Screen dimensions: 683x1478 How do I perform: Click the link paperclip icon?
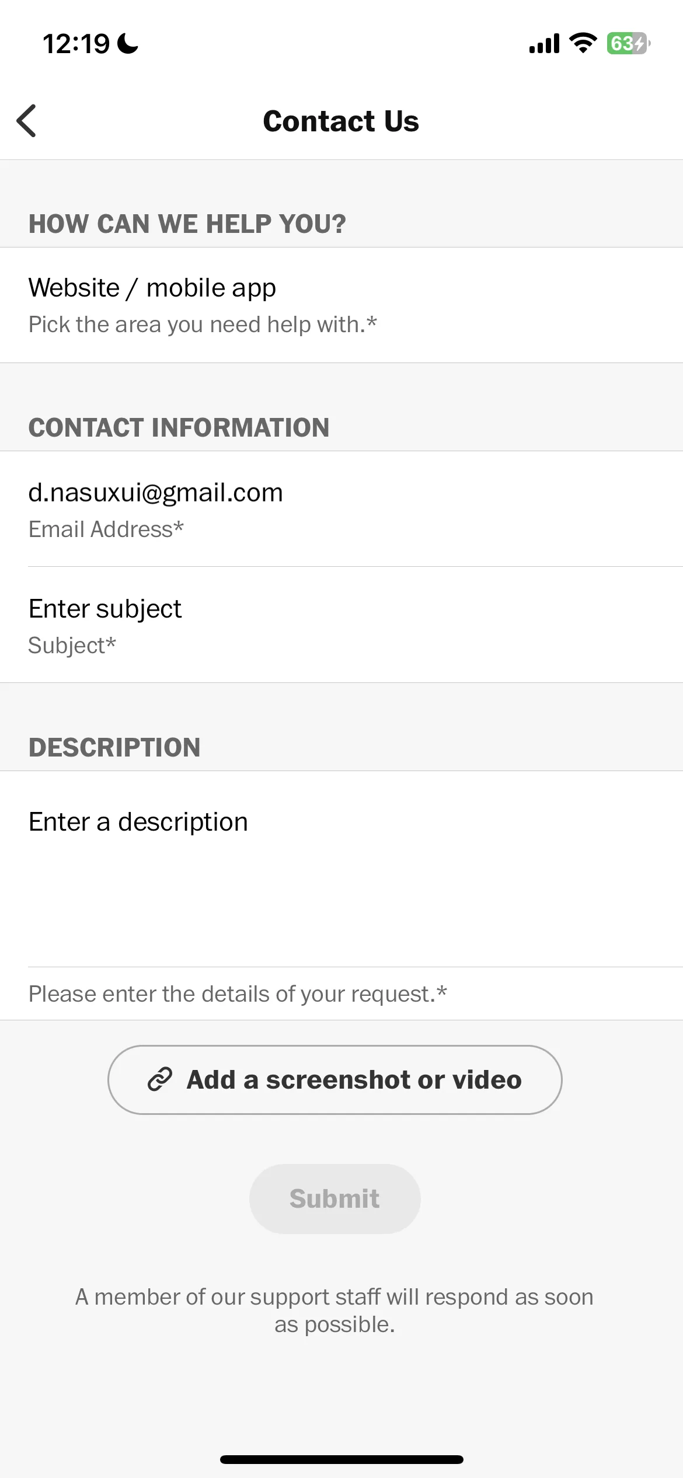coord(160,1079)
